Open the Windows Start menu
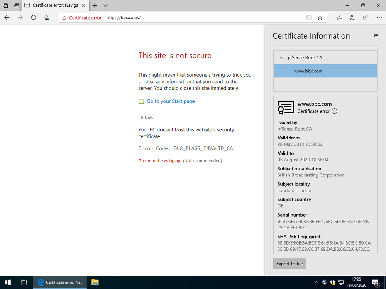Viewport: 386px width, 289px height. (8, 282)
